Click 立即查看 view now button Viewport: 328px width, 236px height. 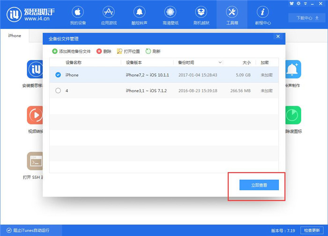(x=259, y=185)
